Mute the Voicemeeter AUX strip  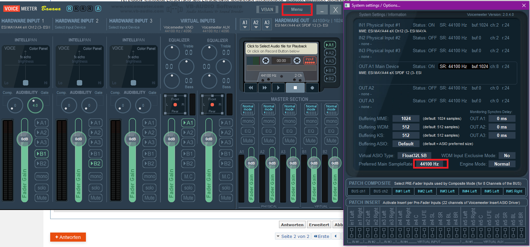click(226, 198)
